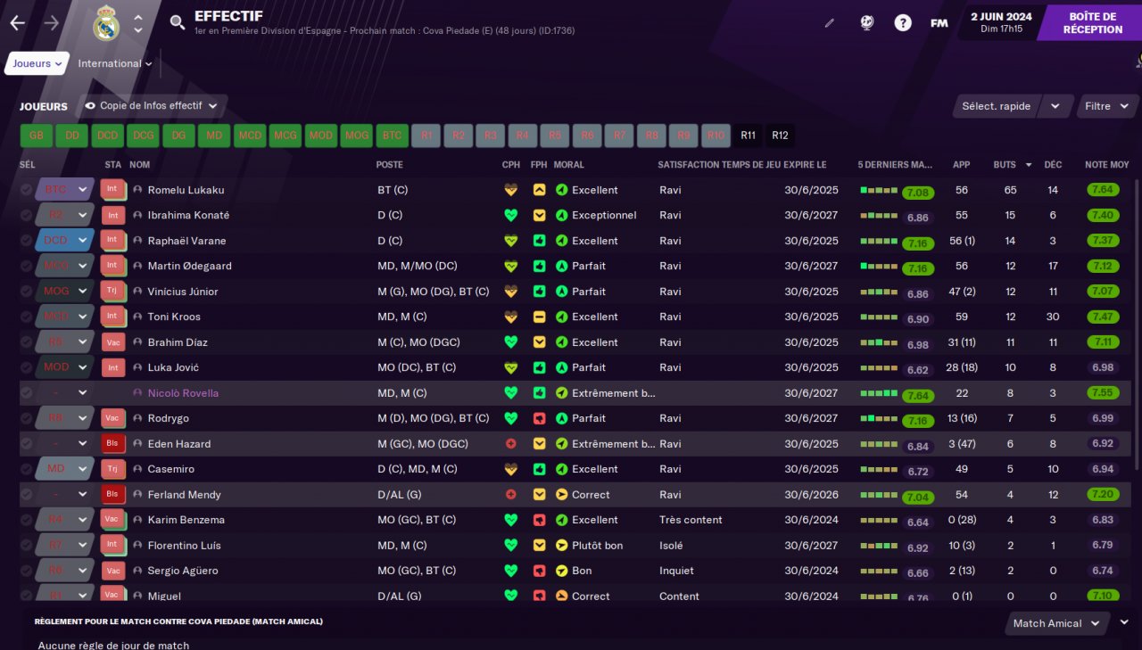Sort by the MORAL column header
1142x650 pixels.
point(568,165)
